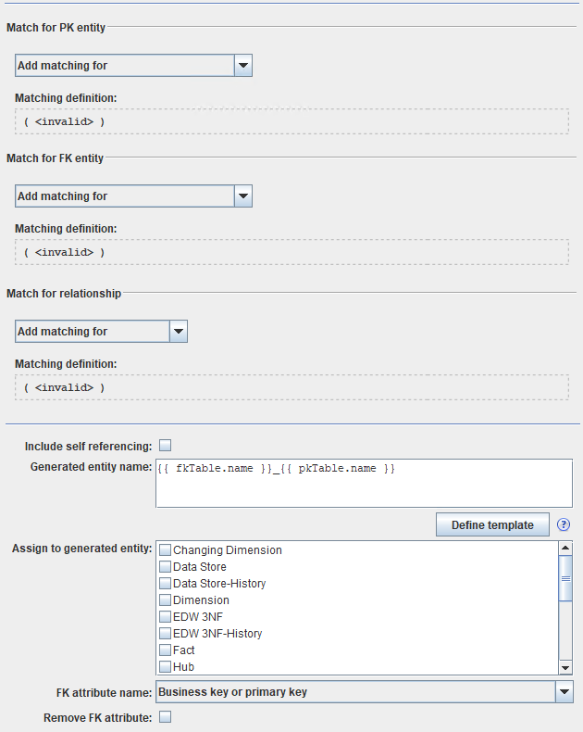Image resolution: width=583 pixels, height=732 pixels.
Task: Enable EDW 3NF for generated entity
Action: pyautogui.click(x=166, y=617)
